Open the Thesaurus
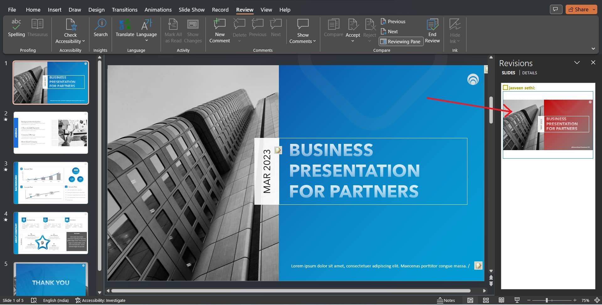This screenshot has height=305, width=602. click(x=37, y=28)
